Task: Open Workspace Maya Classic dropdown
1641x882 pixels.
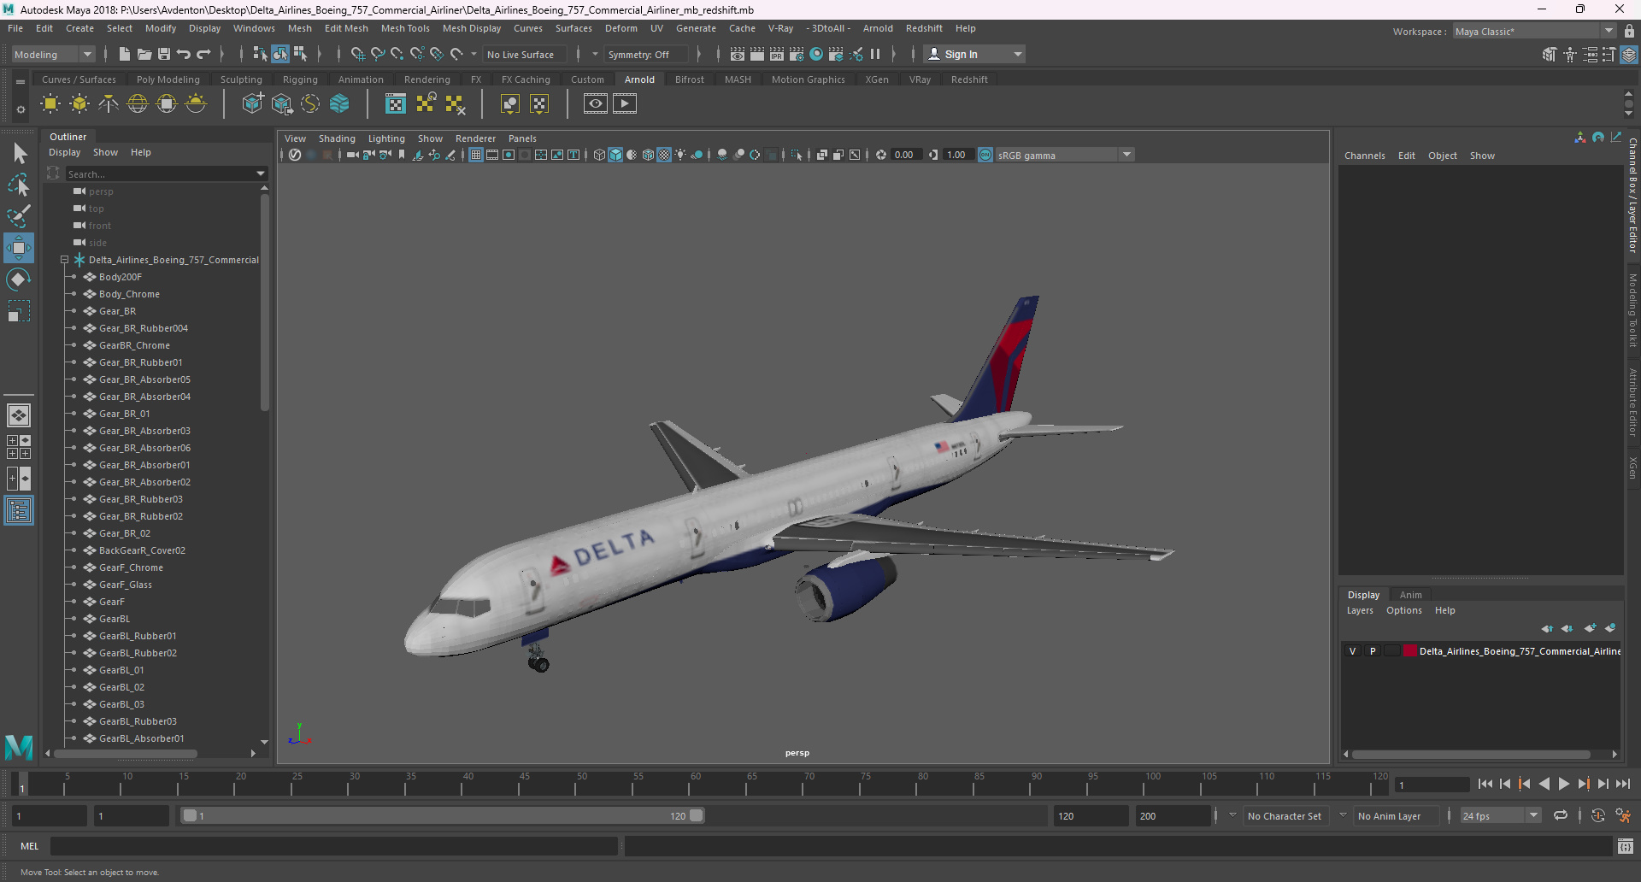Action: click(1534, 32)
